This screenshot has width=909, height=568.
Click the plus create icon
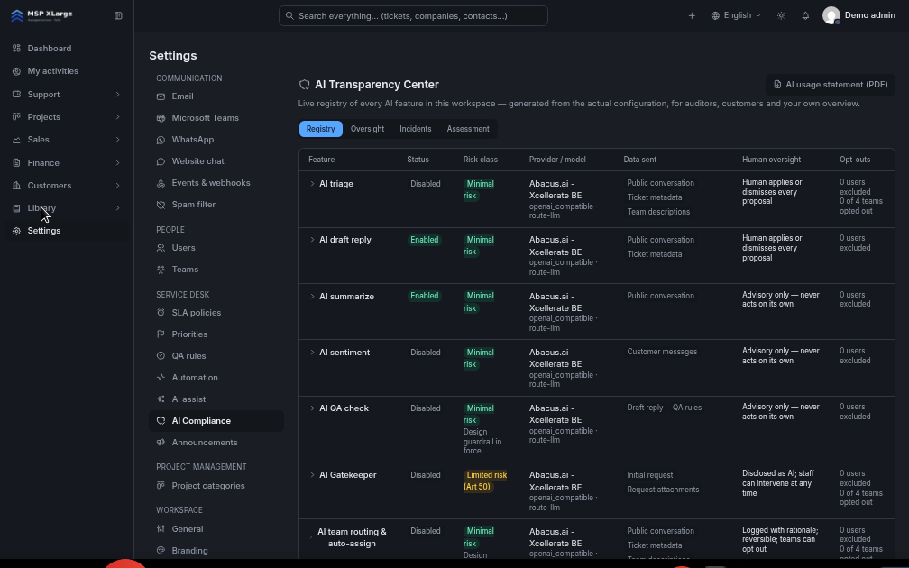click(692, 15)
